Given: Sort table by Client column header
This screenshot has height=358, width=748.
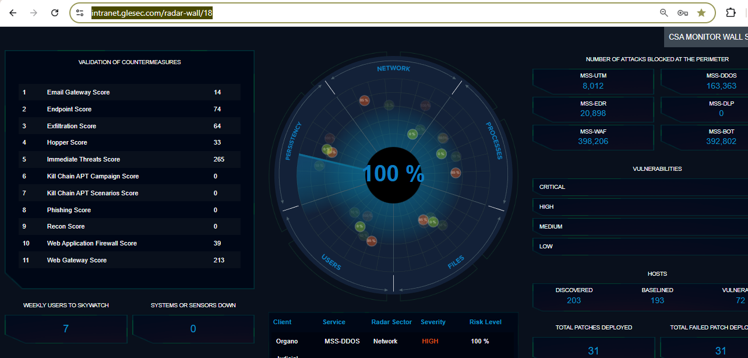Looking at the screenshot, I should (283, 322).
